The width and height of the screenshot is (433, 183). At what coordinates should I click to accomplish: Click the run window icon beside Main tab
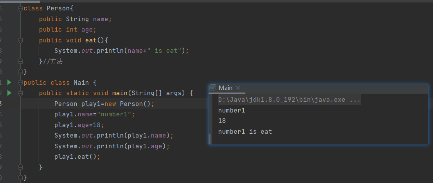[x=212, y=88]
